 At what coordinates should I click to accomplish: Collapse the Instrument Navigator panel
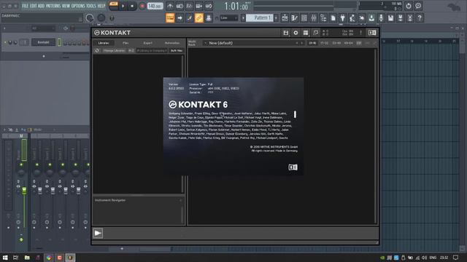(x=180, y=201)
